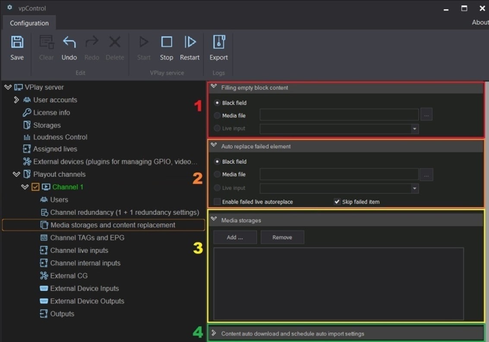Click the vpControl gear icon in title bar
This screenshot has width=489, height=342.
click(9, 7)
